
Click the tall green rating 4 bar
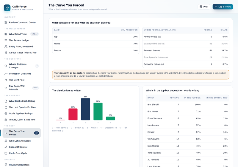98,112
